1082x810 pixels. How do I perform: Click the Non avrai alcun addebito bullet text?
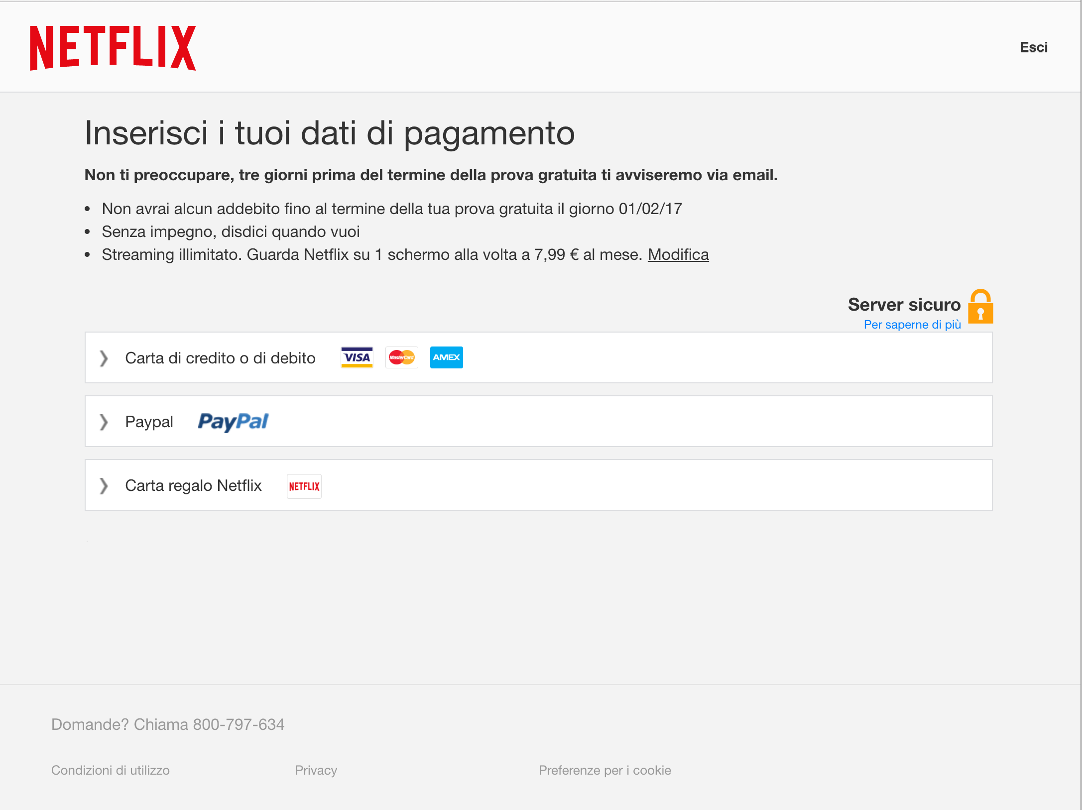coord(392,209)
